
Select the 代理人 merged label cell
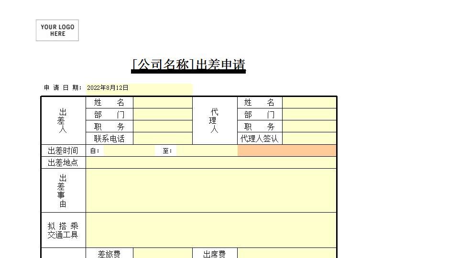[215, 120]
